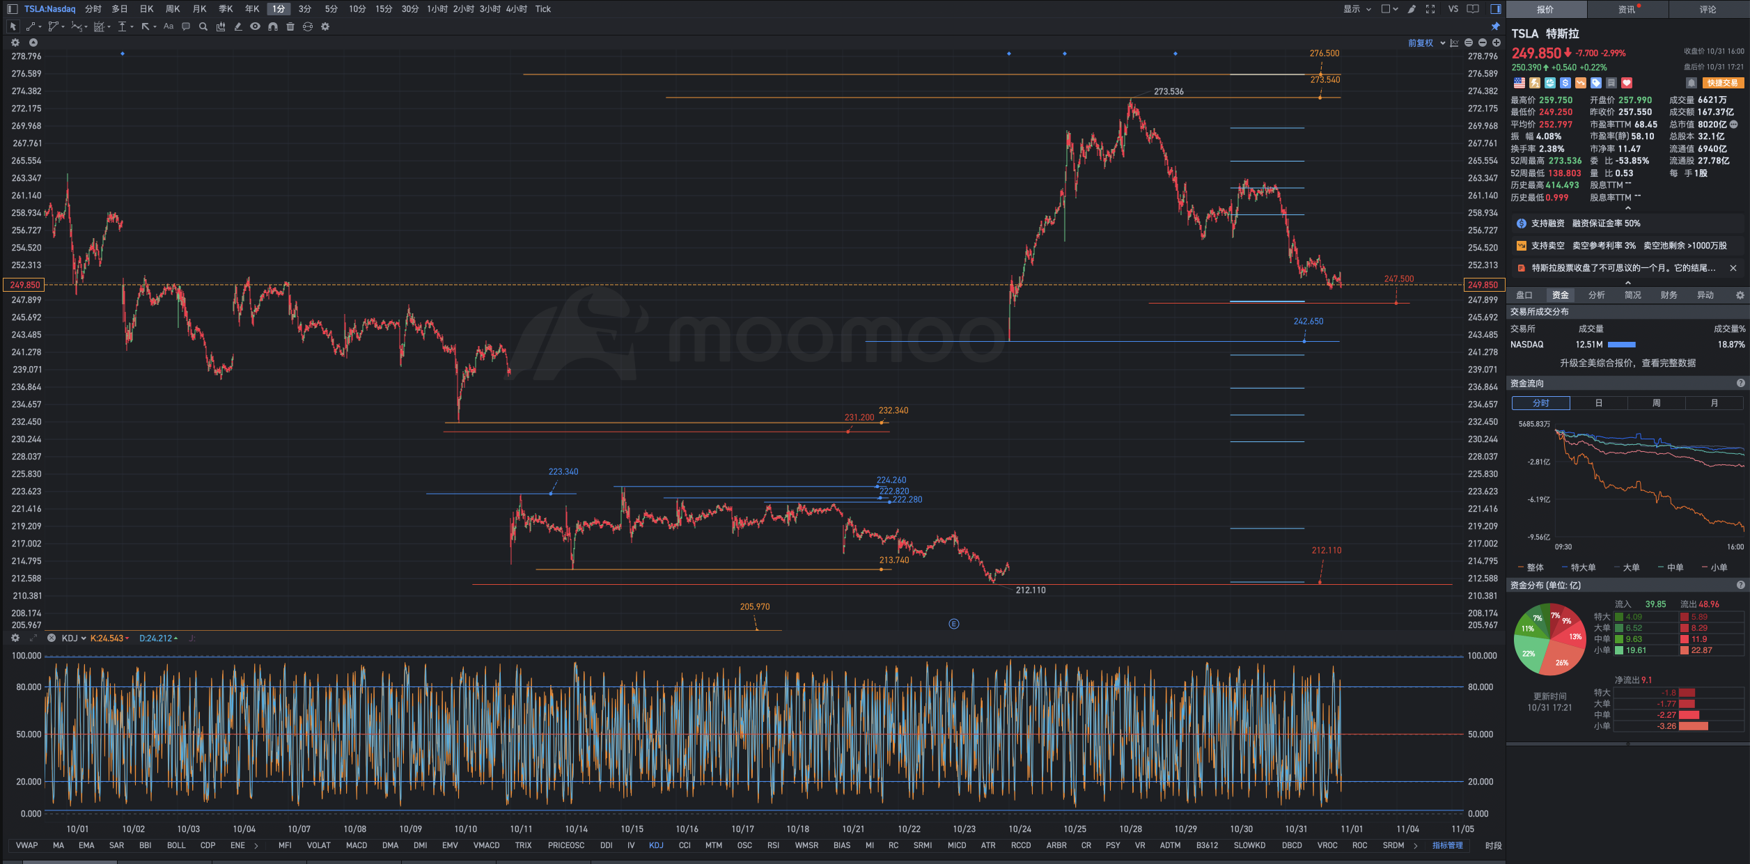Dismiss the Tesla news banner

click(1733, 268)
